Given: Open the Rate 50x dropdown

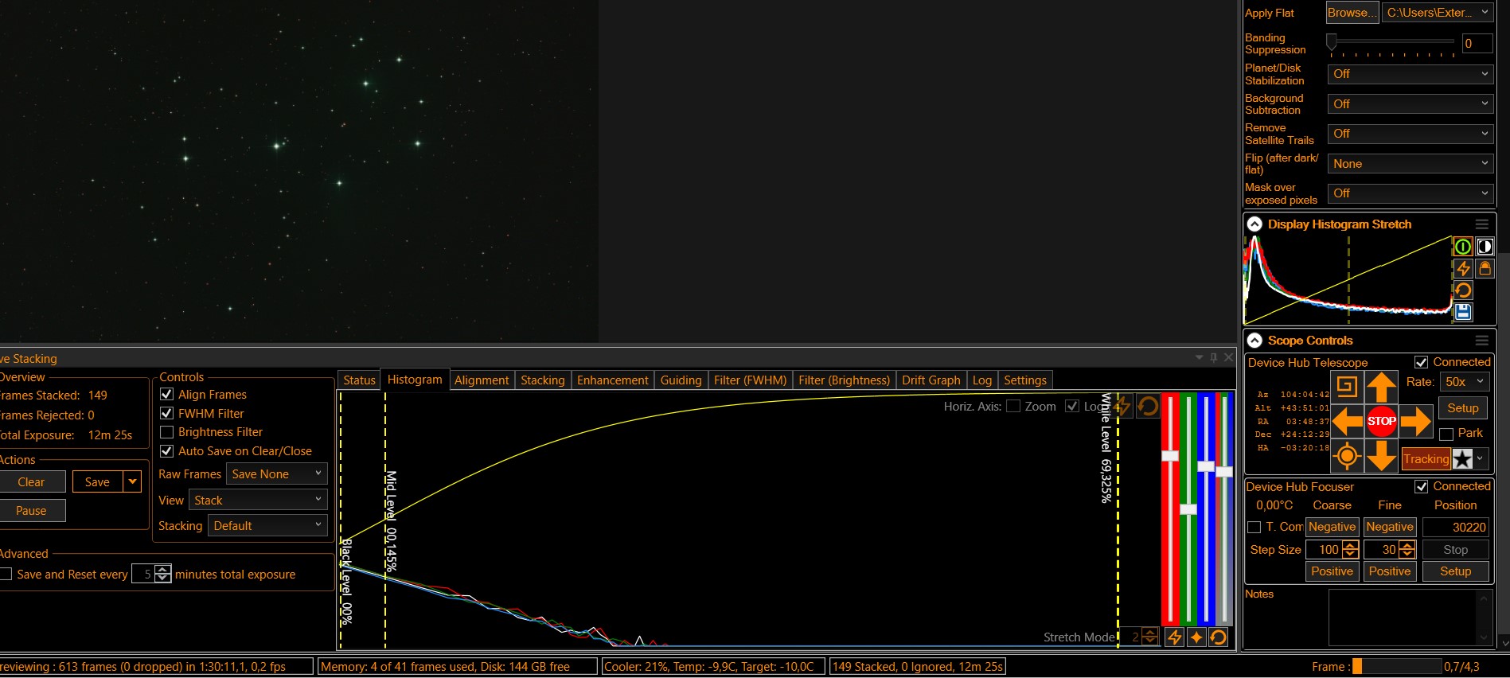Looking at the screenshot, I should click(1464, 382).
